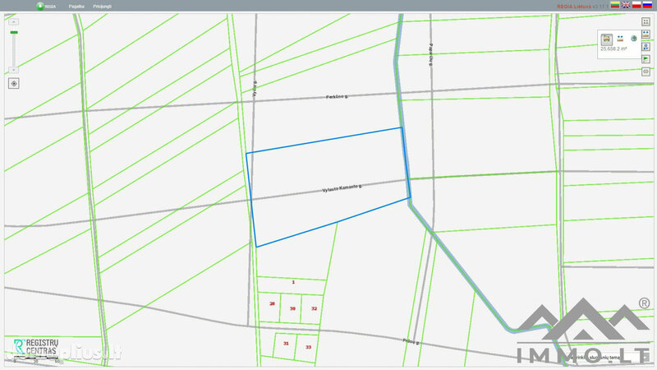This screenshot has width=657, height=370.
Task: Click parcel number 30 on the map
Action: point(292,309)
